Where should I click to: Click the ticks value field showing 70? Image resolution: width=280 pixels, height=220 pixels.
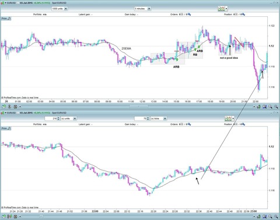tap(141, 119)
